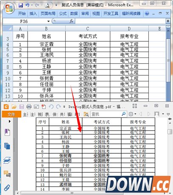
Task: Click the Open folder icon in Foxit toolbar
Action: coord(14,106)
